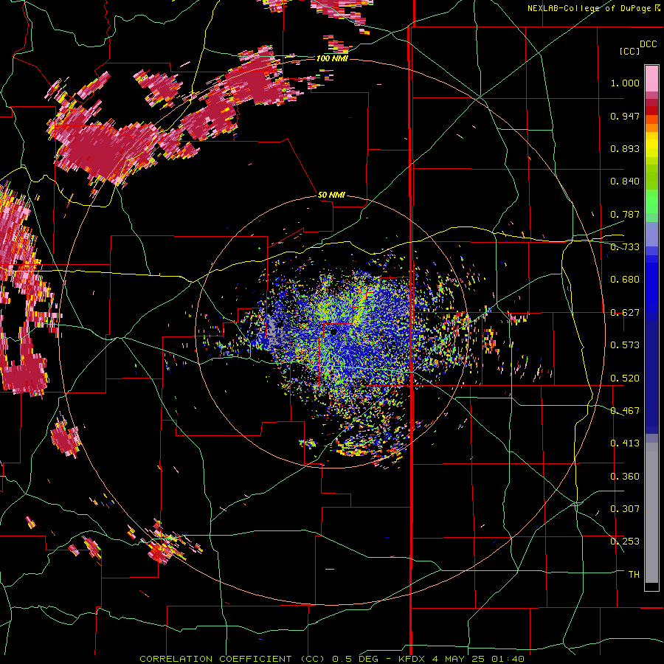Click the 0.627 color scale value
The width and height of the screenshot is (664, 664).
coord(625,313)
